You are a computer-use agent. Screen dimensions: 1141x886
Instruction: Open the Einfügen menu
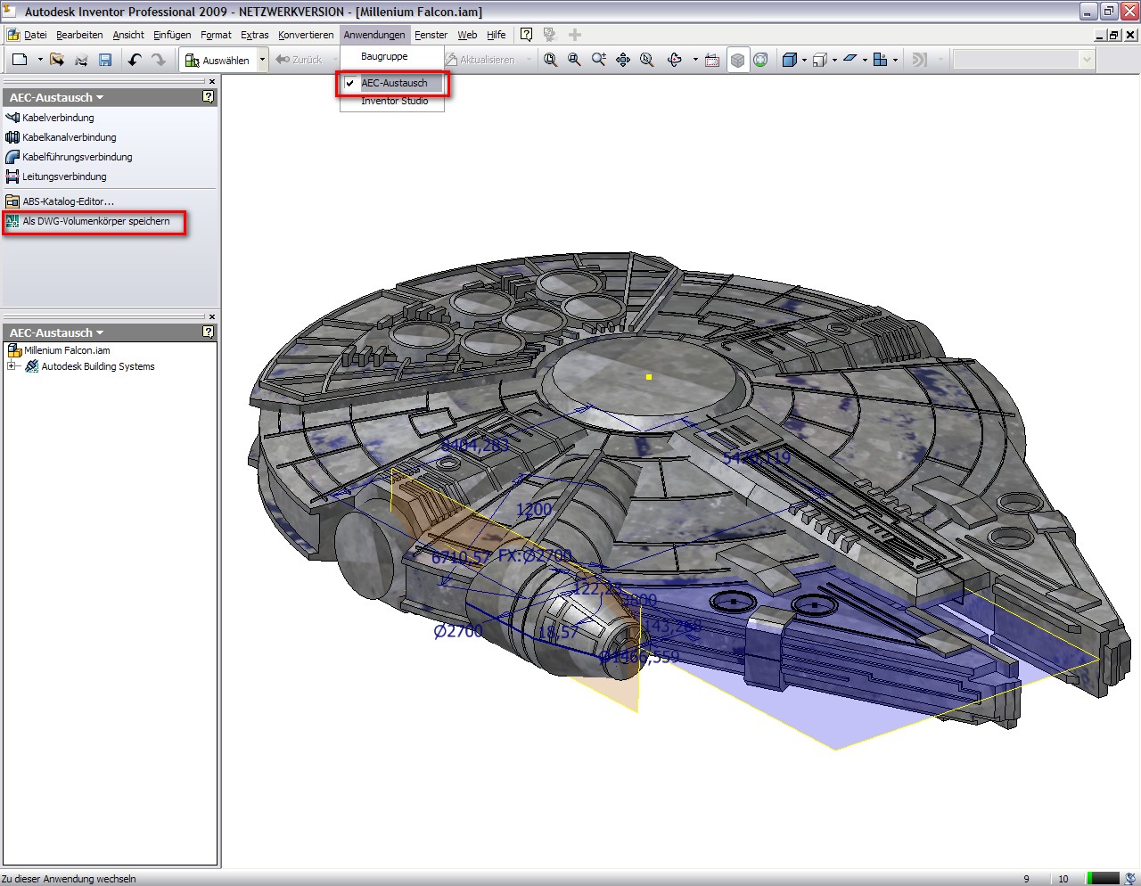[x=172, y=35]
